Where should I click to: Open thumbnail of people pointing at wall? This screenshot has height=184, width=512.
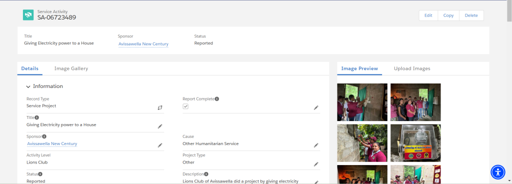(x=362, y=102)
